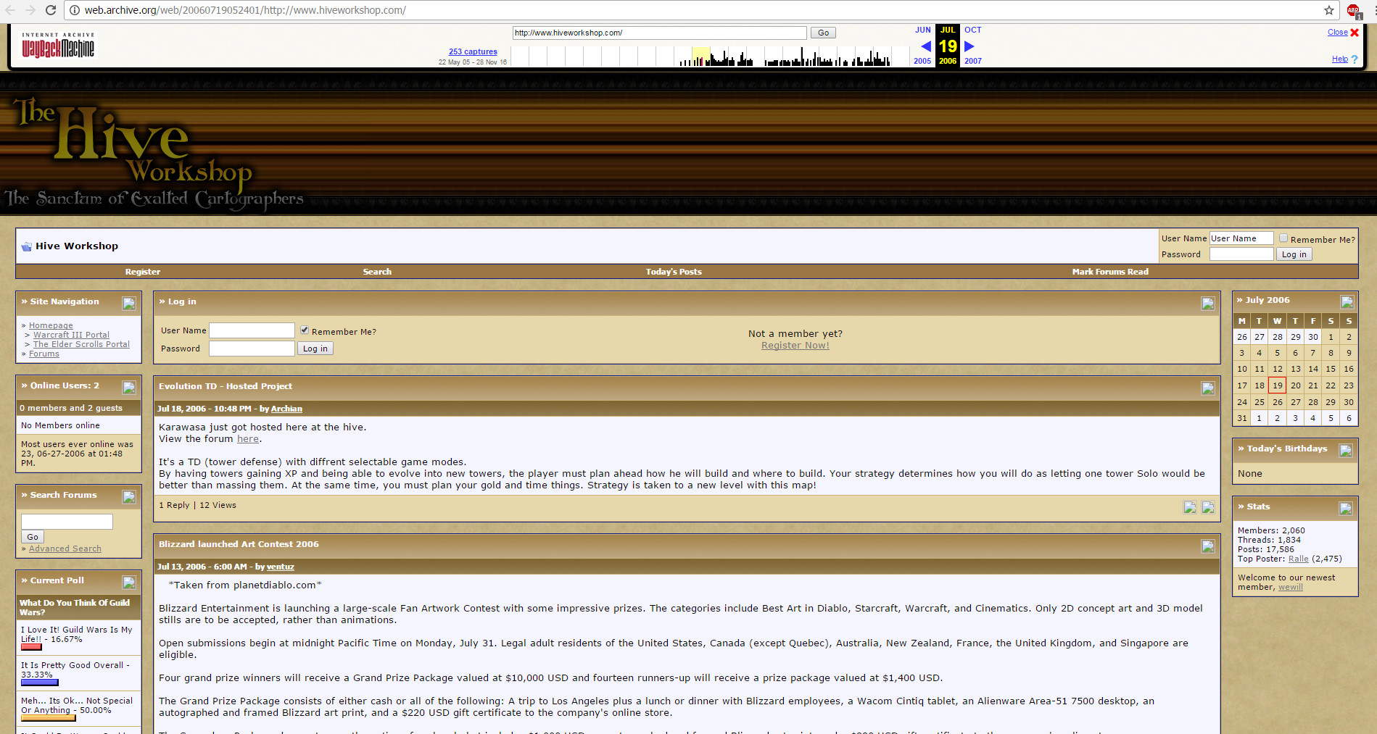Image resolution: width=1377 pixels, height=734 pixels.
Task: Click the Wayback Machine logo
Action: [x=58, y=46]
